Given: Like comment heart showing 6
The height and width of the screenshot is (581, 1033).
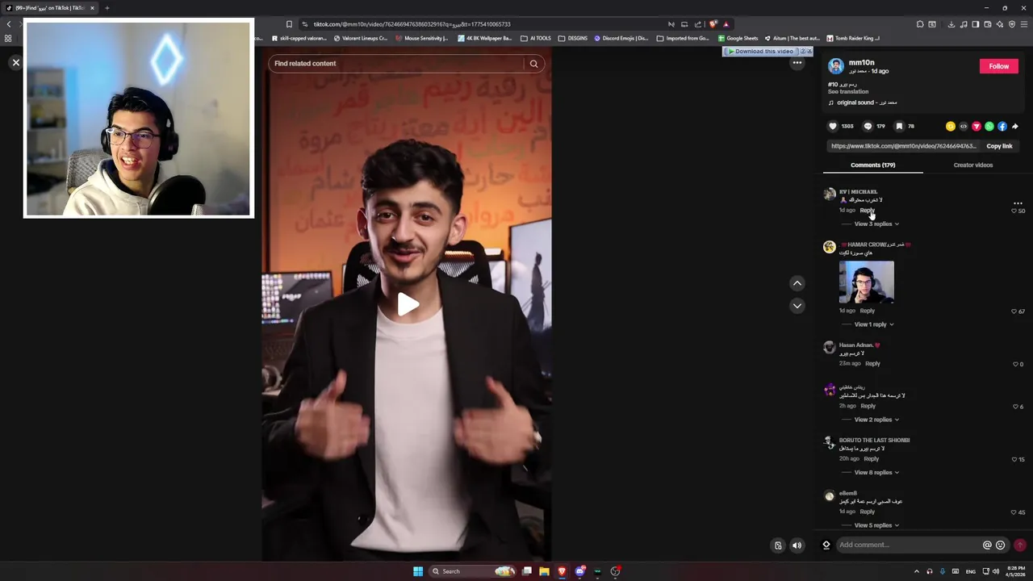Looking at the screenshot, I should click(1016, 407).
